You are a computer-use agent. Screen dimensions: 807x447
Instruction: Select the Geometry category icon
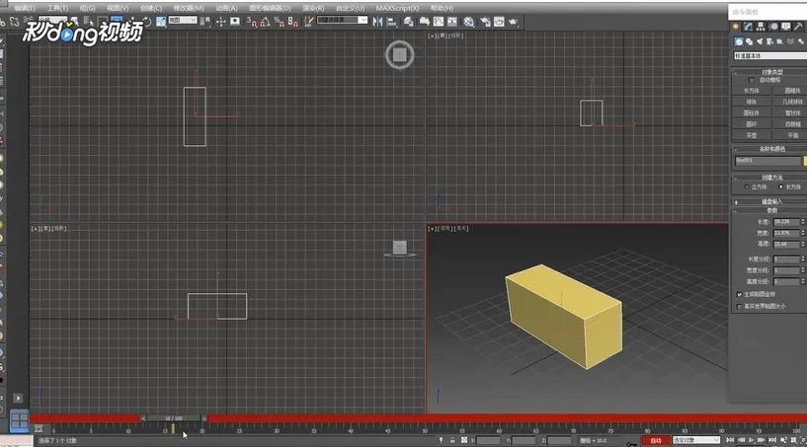tap(739, 41)
